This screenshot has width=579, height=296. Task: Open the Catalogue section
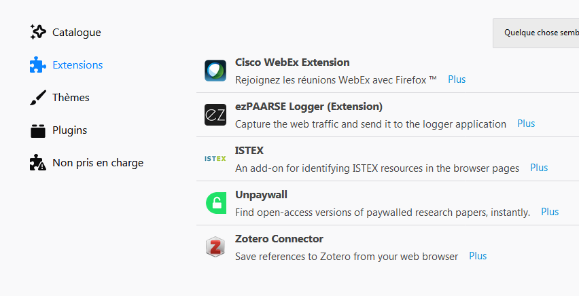pyautogui.click(x=76, y=33)
